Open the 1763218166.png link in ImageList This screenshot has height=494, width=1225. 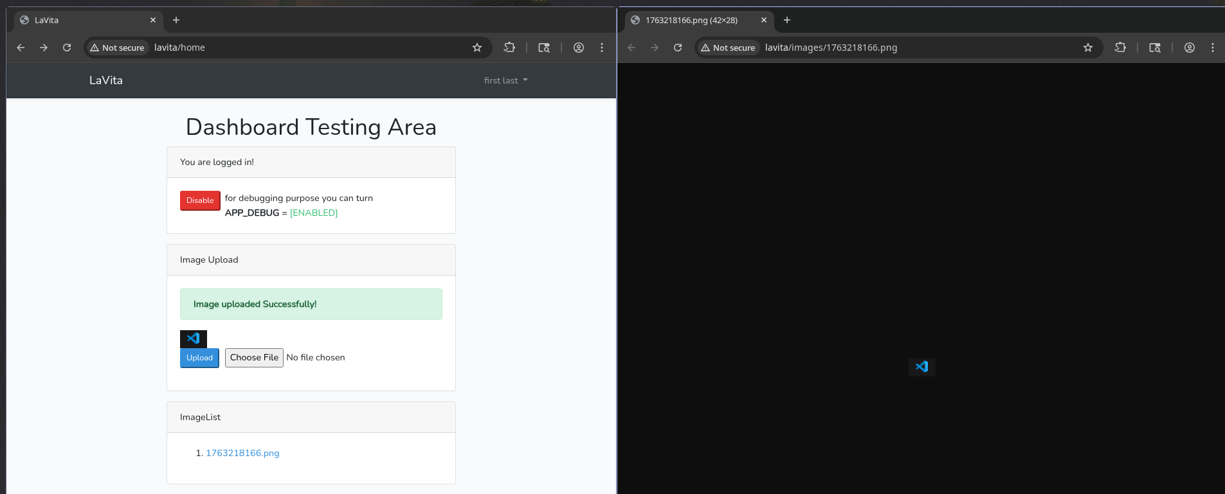pos(242,453)
